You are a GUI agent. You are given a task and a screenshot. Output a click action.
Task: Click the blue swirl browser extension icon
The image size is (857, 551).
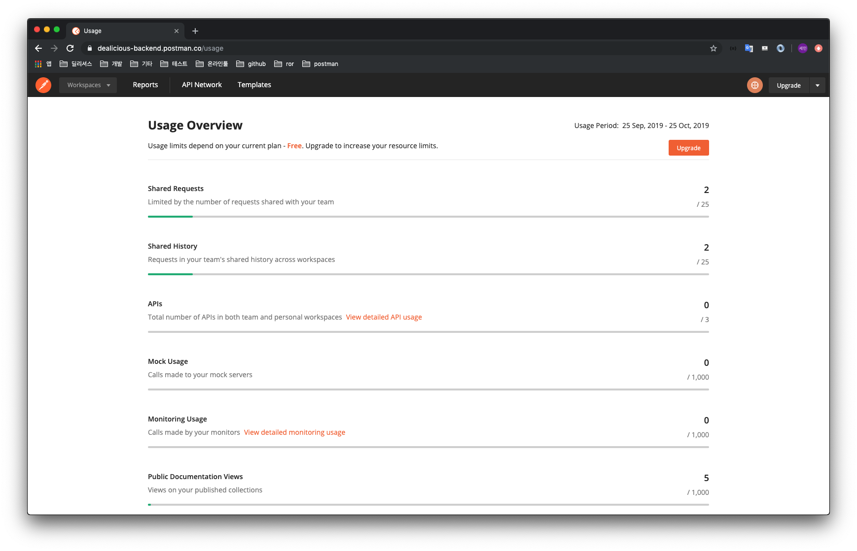[781, 48]
